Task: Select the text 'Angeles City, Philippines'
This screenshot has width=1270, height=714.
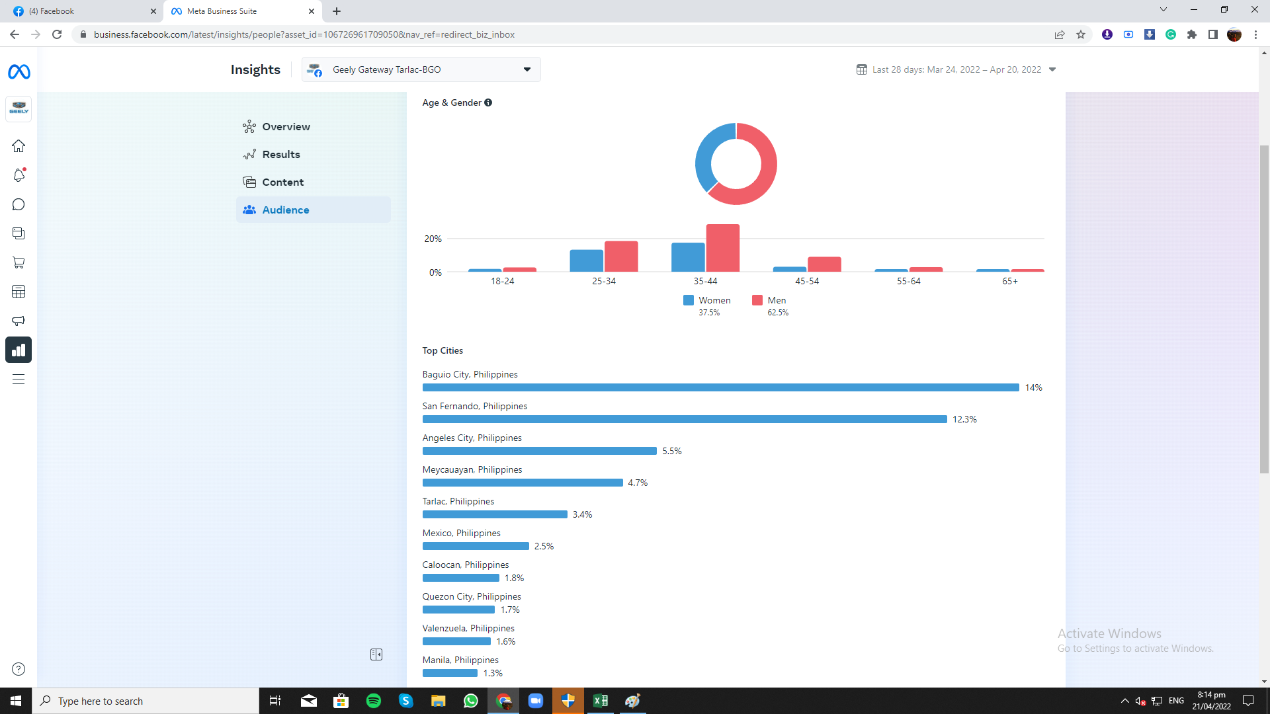Action: (x=472, y=438)
